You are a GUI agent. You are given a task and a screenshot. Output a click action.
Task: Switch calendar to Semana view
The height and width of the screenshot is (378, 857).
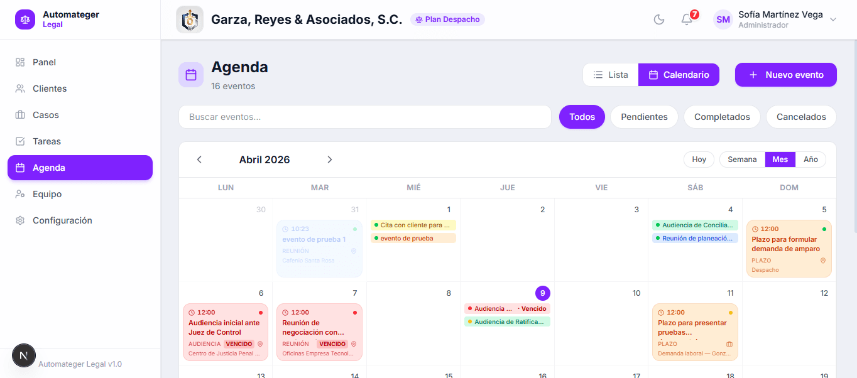pyautogui.click(x=742, y=159)
